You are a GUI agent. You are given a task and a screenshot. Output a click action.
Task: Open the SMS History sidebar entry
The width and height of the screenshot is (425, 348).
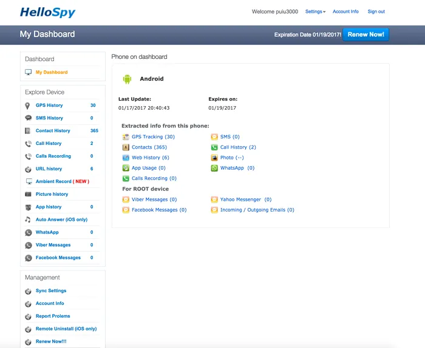click(x=49, y=118)
